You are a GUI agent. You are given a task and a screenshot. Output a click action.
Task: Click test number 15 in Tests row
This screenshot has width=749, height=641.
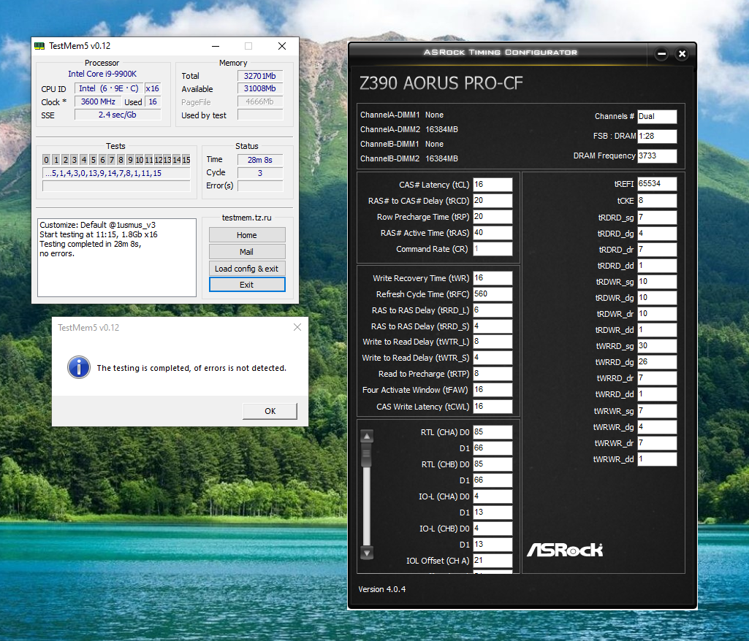click(x=186, y=160)
